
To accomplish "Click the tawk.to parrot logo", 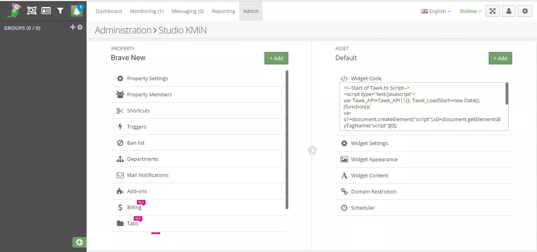I will [15, 11].
